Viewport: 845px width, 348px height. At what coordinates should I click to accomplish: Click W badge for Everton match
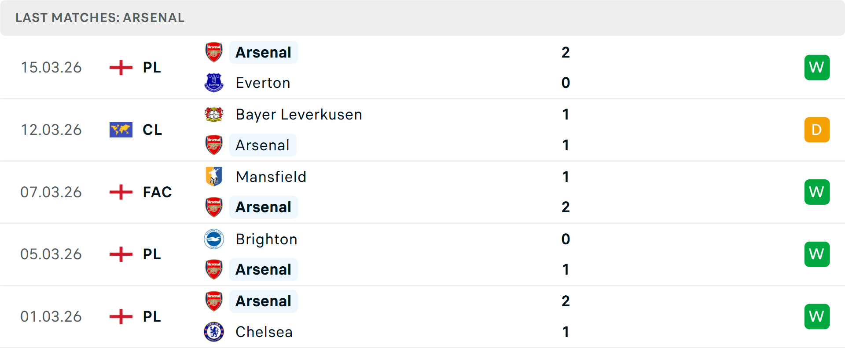pos(817,67)
